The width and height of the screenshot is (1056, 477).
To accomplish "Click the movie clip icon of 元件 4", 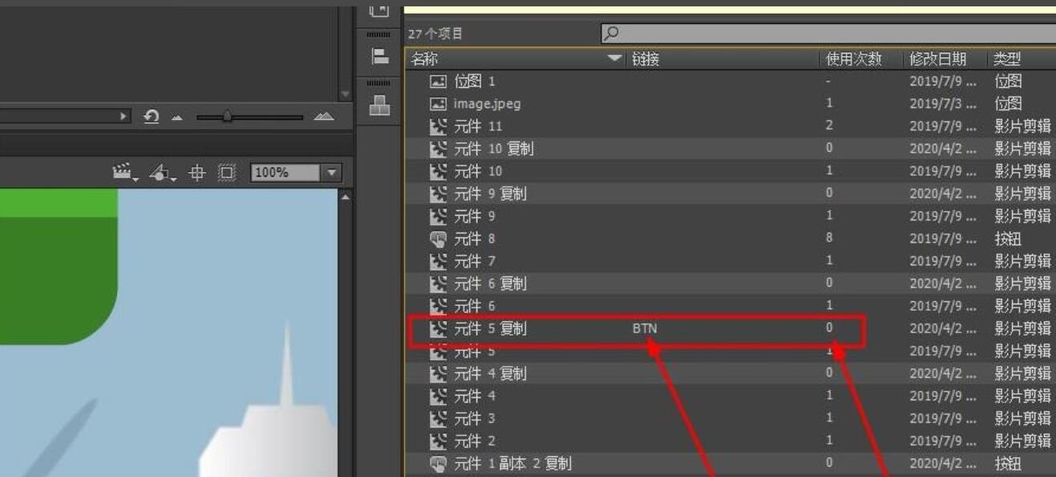I will [438, 396].
